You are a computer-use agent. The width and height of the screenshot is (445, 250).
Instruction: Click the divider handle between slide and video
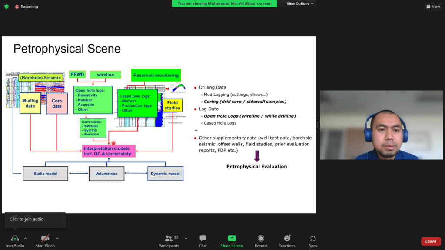[318, 125]
